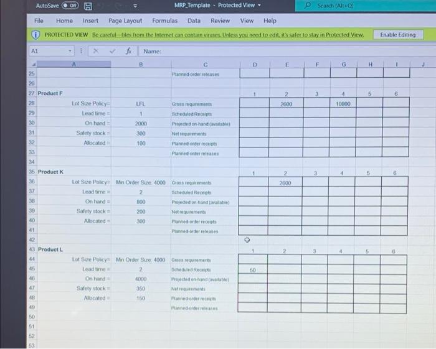Select column B header
The image size is (436, 349).
click(x=141, y=65)
